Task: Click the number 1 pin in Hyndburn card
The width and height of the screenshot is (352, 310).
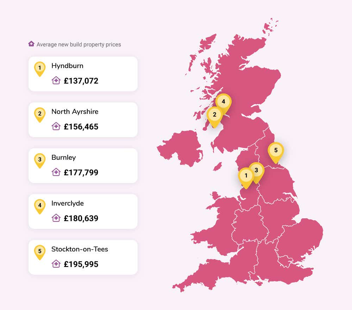Action: [x=40, y=69]
